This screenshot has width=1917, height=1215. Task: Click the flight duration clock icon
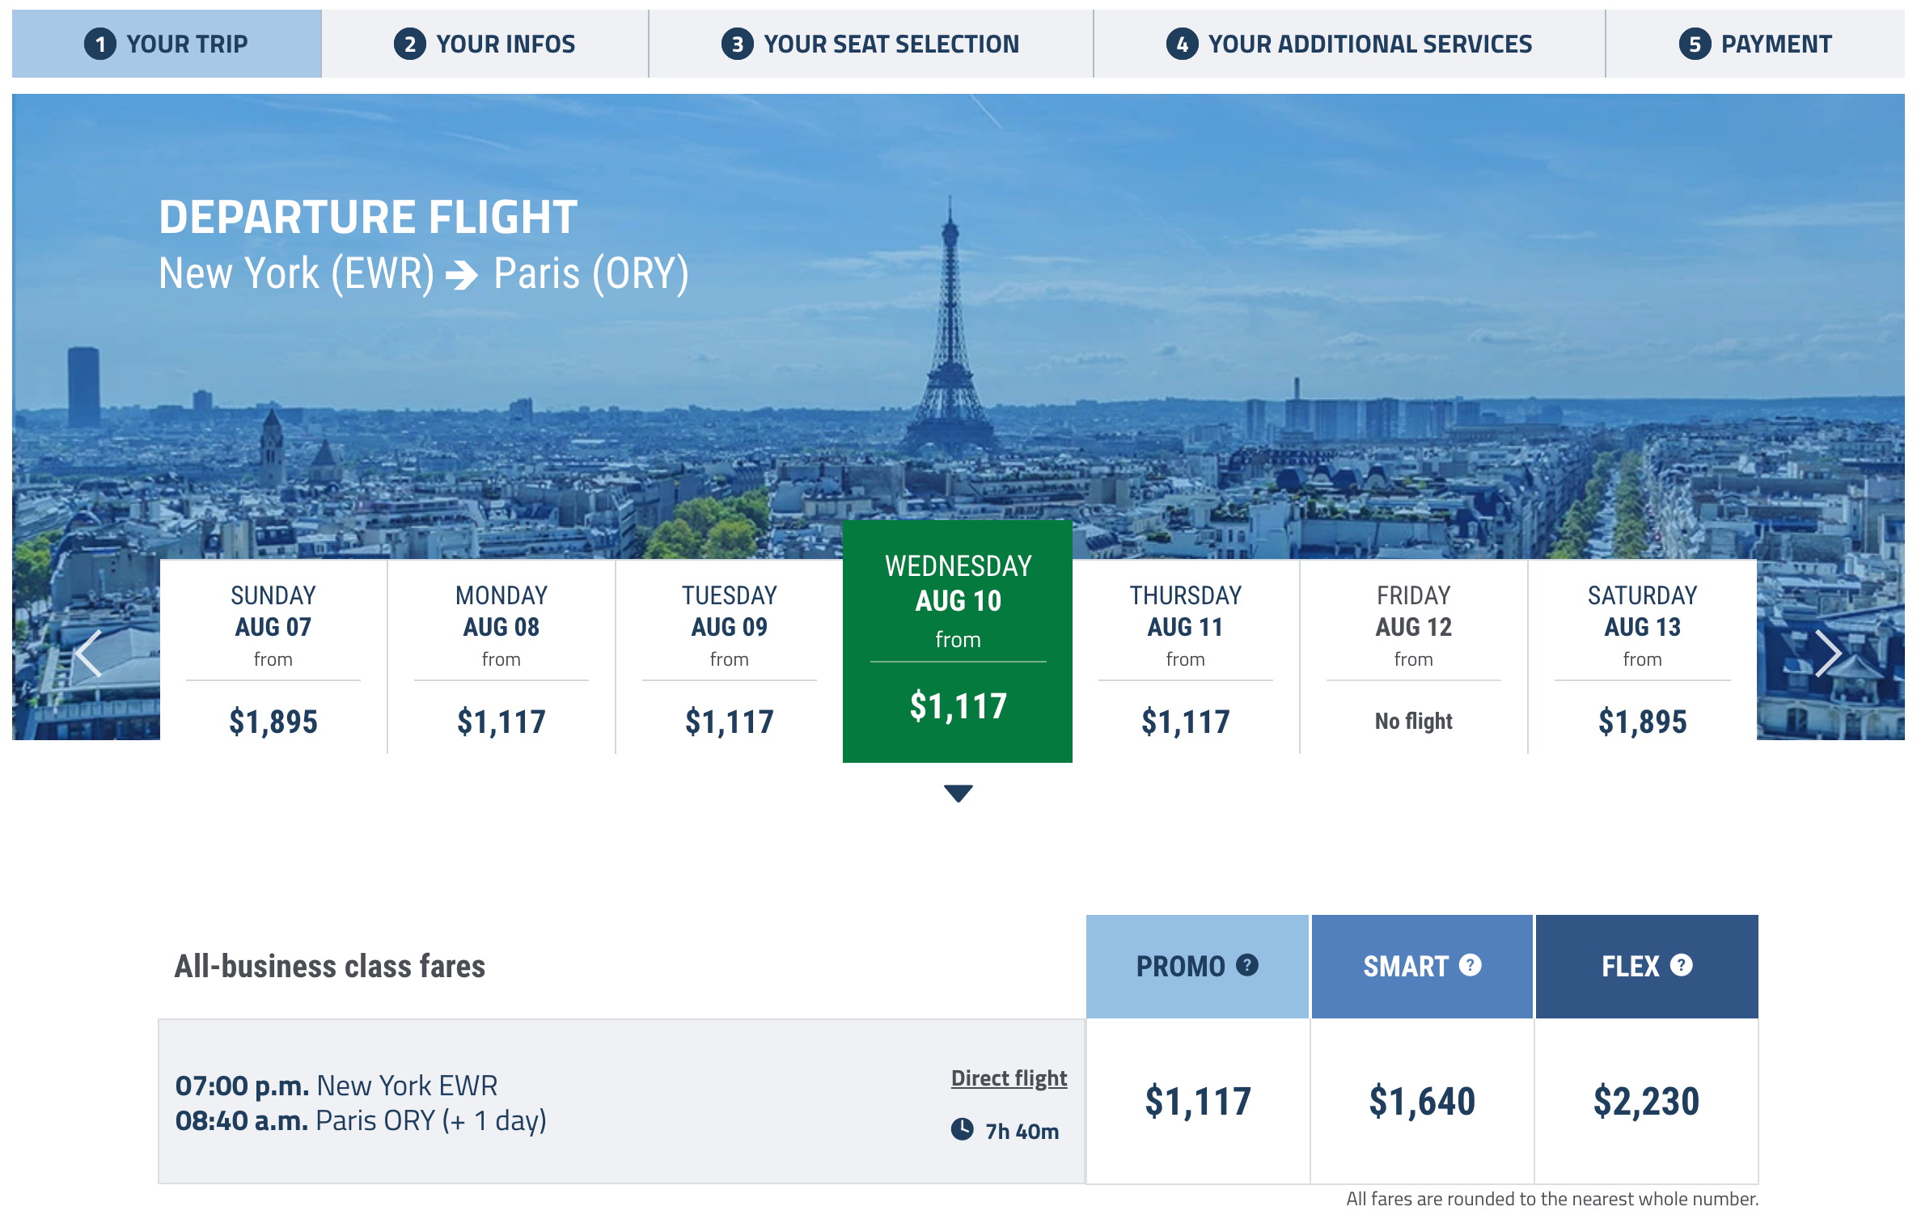coord(962,1129)
